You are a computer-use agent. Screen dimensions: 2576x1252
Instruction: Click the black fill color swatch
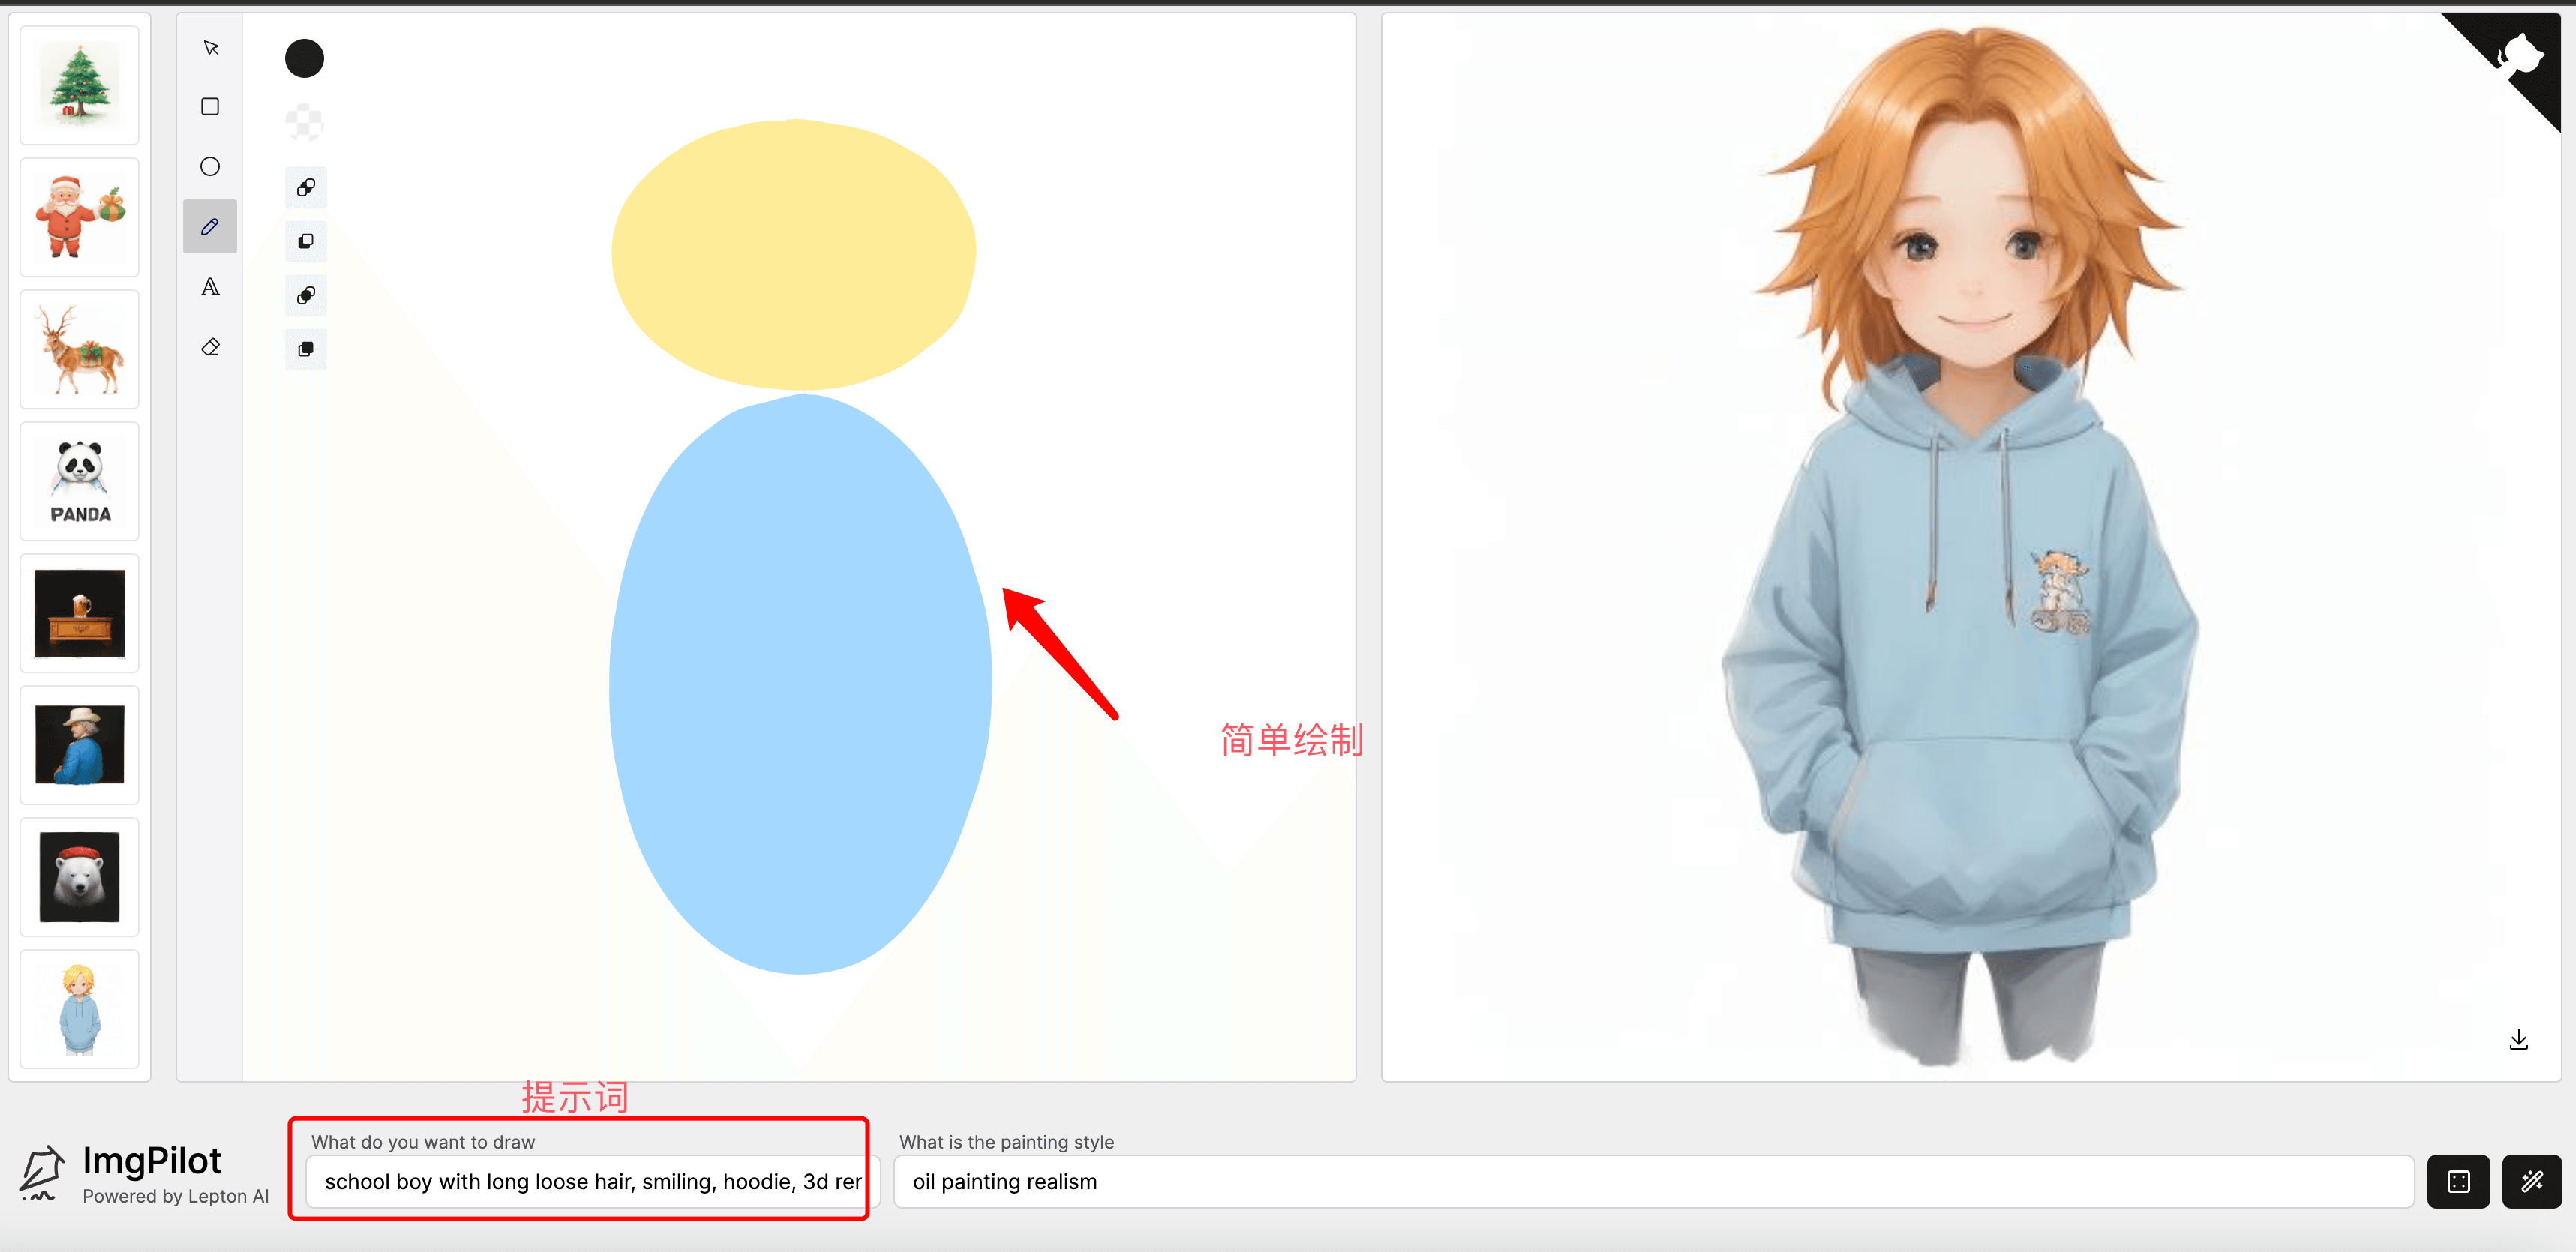coord(304,59)
